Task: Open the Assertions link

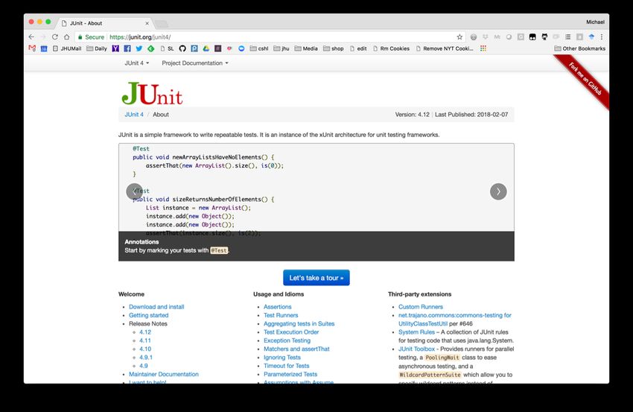Action: (x=277, y=307)
